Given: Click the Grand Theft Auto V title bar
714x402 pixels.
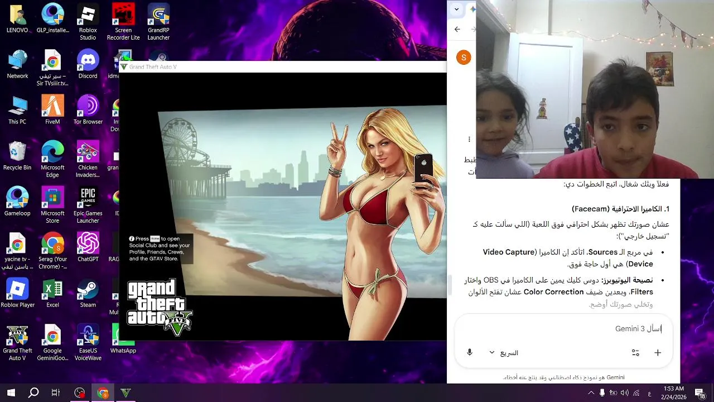Looking at the screenshot, I should [x=283, y=67].
